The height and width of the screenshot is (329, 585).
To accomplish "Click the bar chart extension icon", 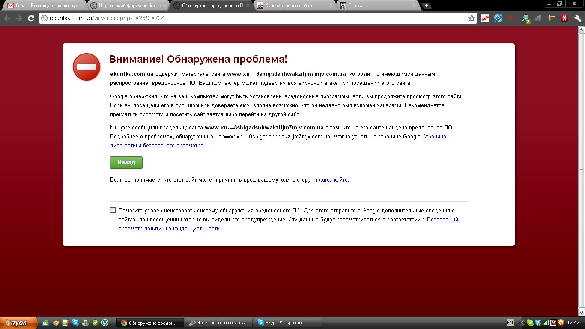I will click(x=538, y=18).
